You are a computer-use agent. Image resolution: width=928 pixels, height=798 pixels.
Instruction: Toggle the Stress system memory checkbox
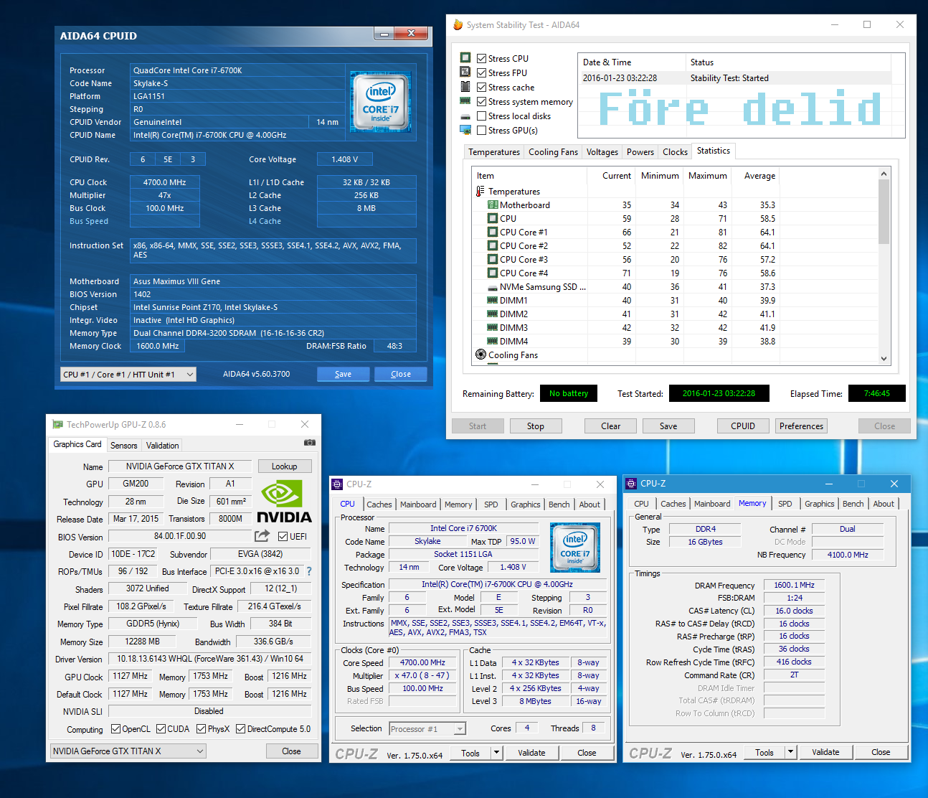(482, 102)
